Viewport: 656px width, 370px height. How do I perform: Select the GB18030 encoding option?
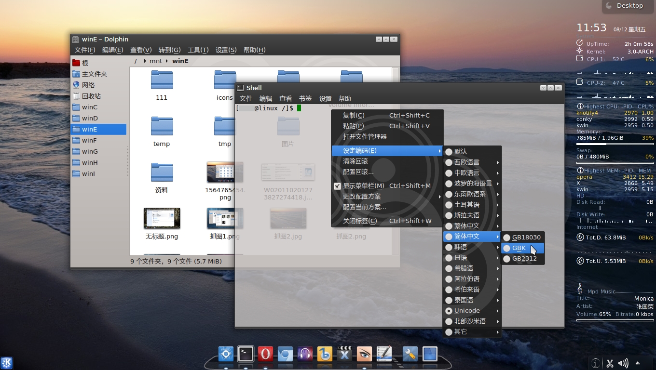pyautogui.click(x=526, y=237)
